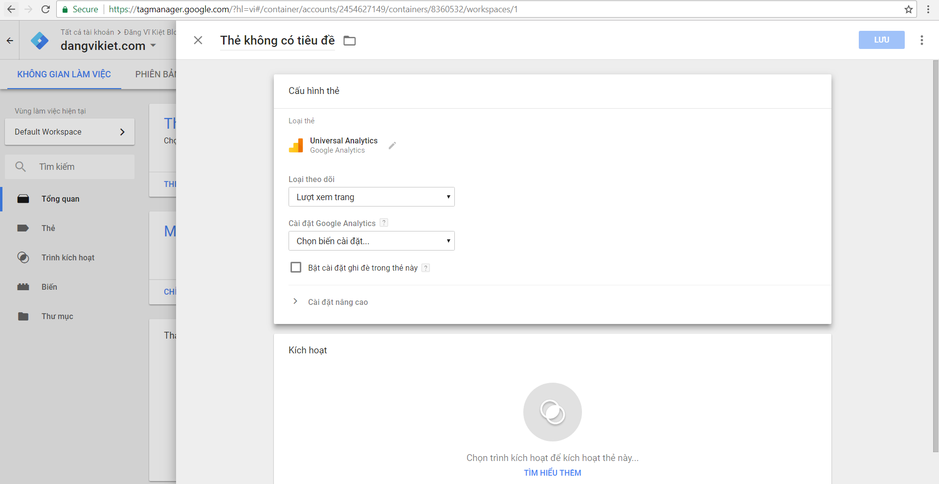The image size is (939, 484).
Task: Click the search magnifier icon
Action: (x=21, y=166)
